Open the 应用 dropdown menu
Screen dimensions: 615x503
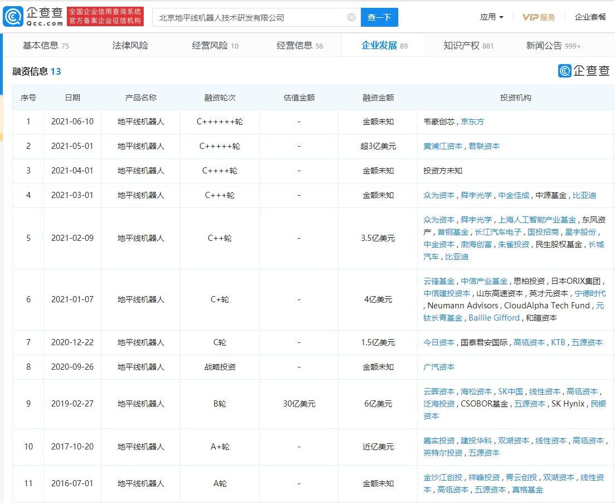point(491,17)
